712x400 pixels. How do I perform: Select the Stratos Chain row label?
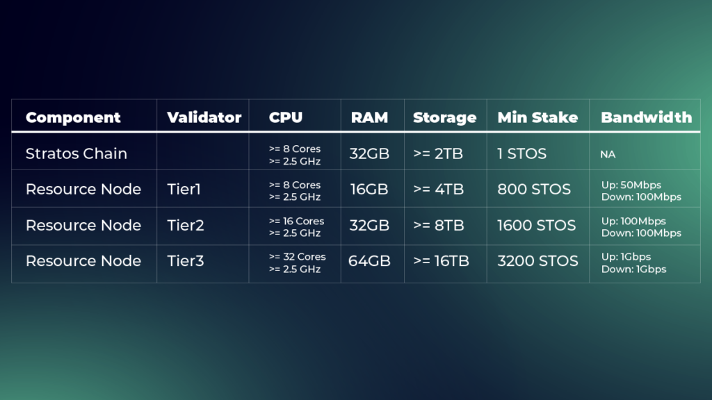pyautogui.click(x=76, y=153)
